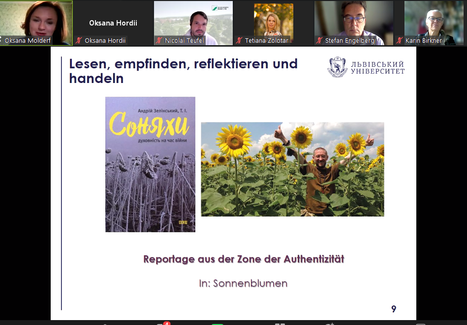Screen dimensions: 467x325
Task: Click the author line "Андрій Зелінський, Т. І."
Action: tap(162, 111)
